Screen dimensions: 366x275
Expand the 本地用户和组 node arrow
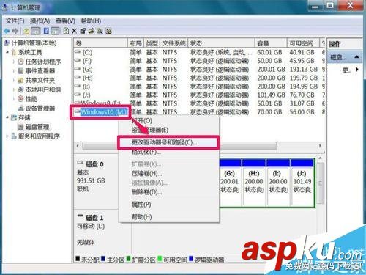coord(14,89)
